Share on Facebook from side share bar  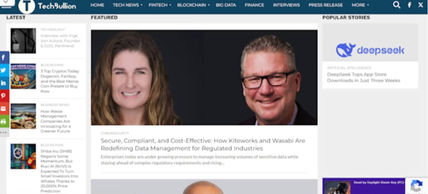coord(4,57)
